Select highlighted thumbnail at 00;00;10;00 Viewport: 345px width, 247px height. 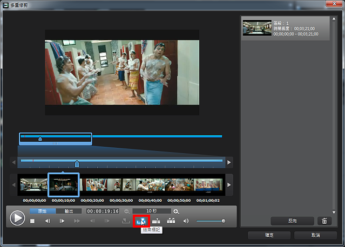tap(63, 184)
